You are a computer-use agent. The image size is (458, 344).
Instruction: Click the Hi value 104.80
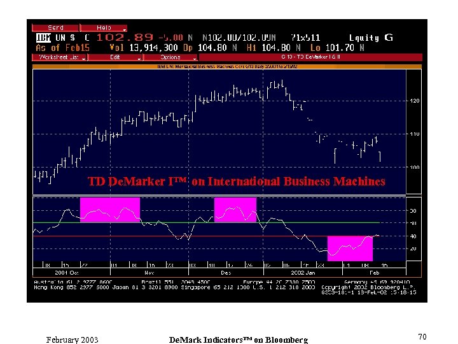[x=276, y=48]
